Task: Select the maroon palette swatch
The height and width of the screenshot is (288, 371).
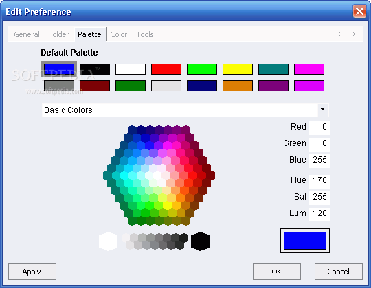Action: pos(95,86)
